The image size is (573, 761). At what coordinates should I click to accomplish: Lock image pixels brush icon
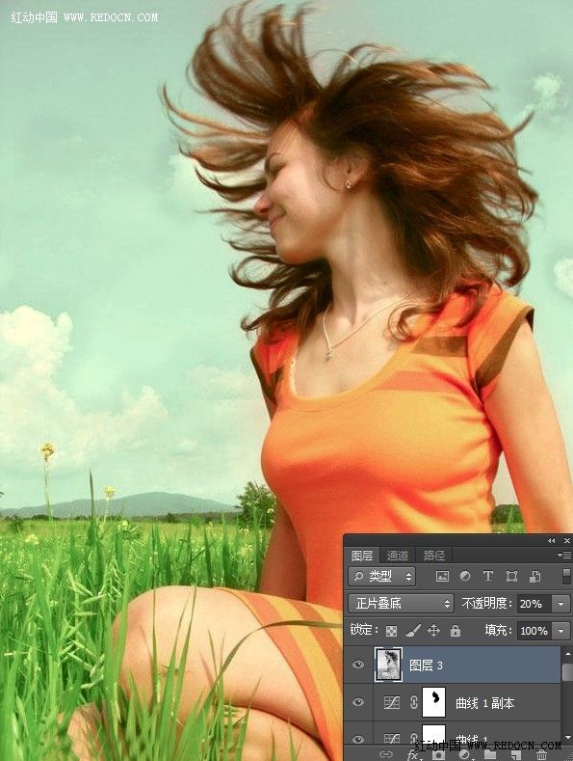(412, 631)
